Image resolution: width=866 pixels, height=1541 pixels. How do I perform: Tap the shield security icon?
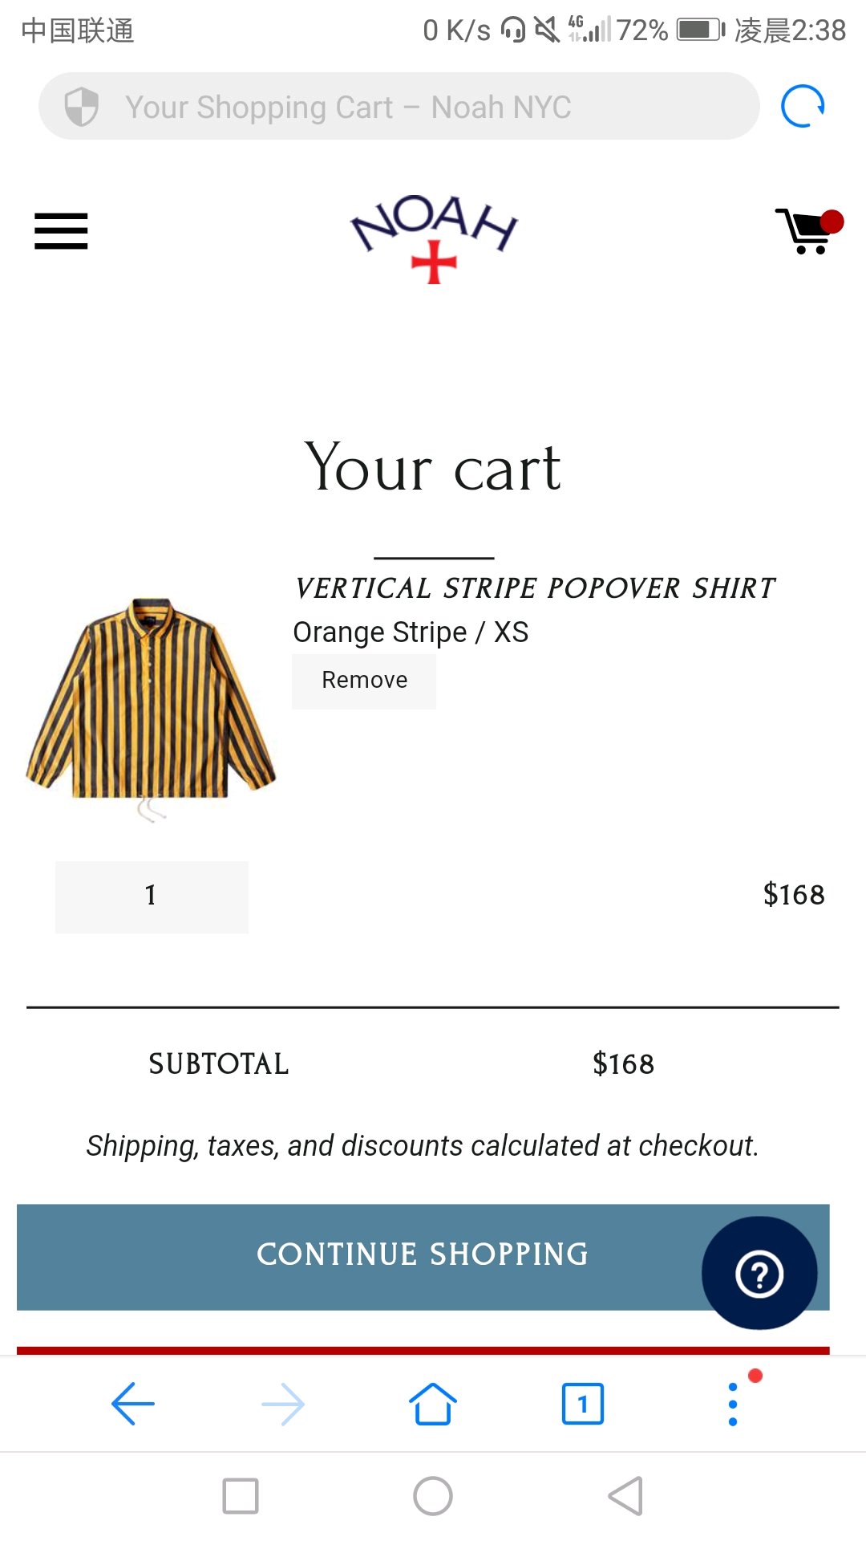click(x=81, y=107)
